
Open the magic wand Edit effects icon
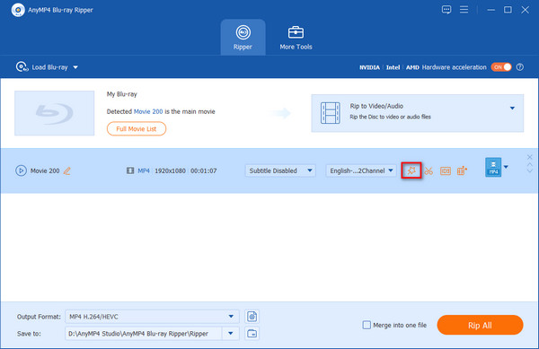click(411, 170)
